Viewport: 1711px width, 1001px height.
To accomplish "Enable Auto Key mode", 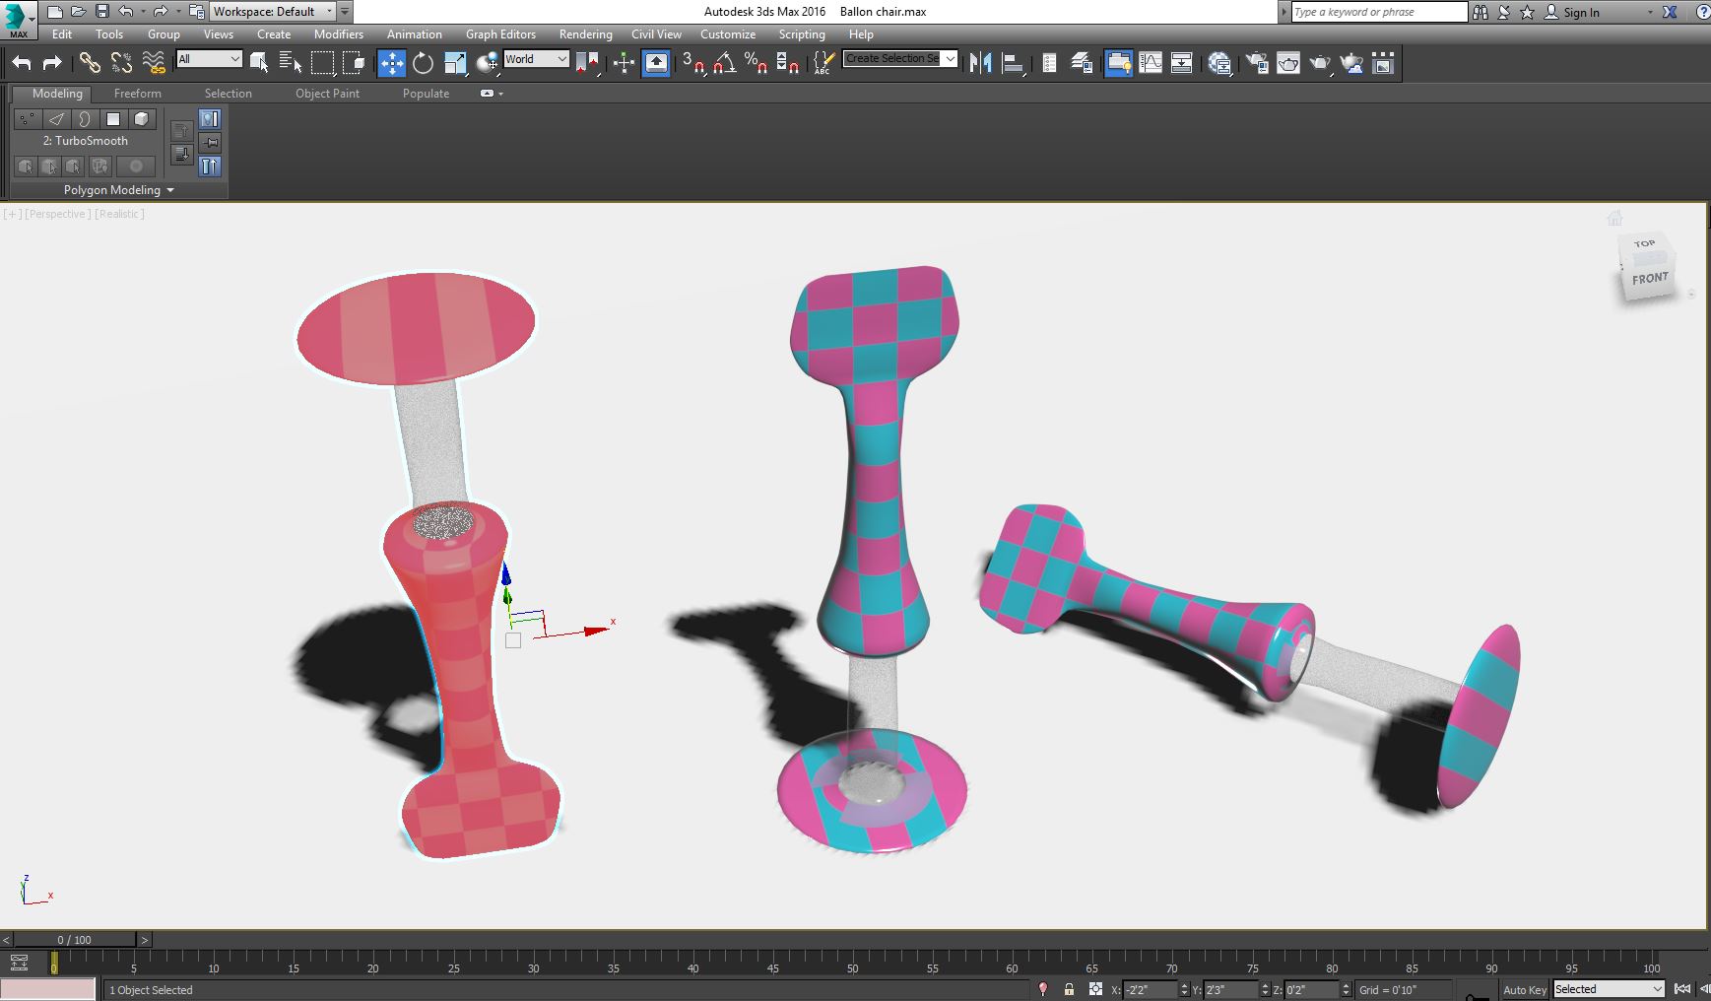I will 1524,989.
